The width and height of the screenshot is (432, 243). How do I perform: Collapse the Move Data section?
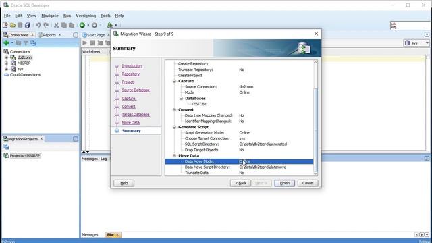174,156
